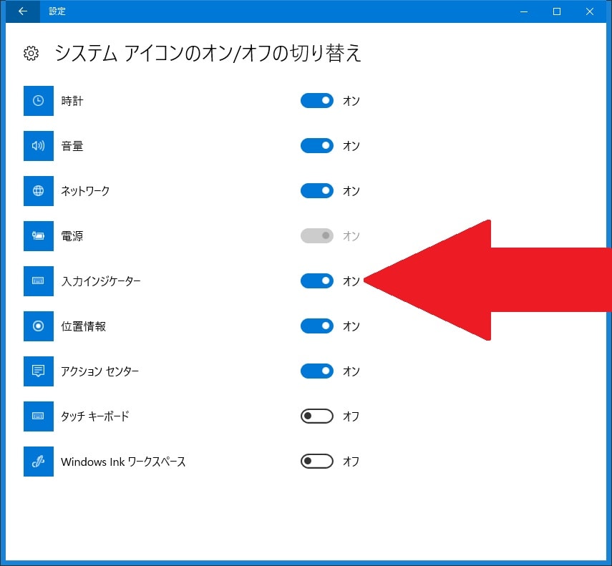Screen dimensions: 612x566
Task: Click the アクション センター label text
Action: (x=100, y=371)
